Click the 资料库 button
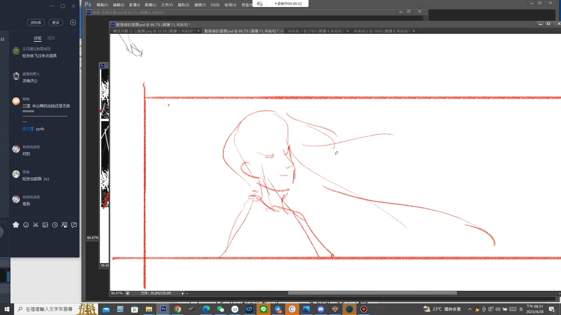Viewport: 561px width, 315px height. (36, 22)
